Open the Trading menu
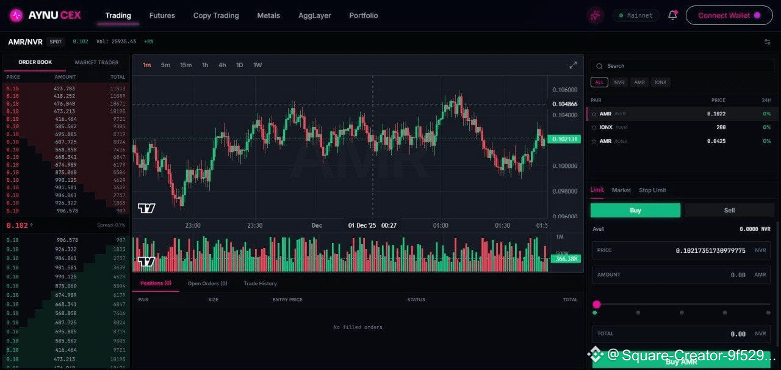Image resolution: width=781 pixels, height=370 pixels. [118, 15]
